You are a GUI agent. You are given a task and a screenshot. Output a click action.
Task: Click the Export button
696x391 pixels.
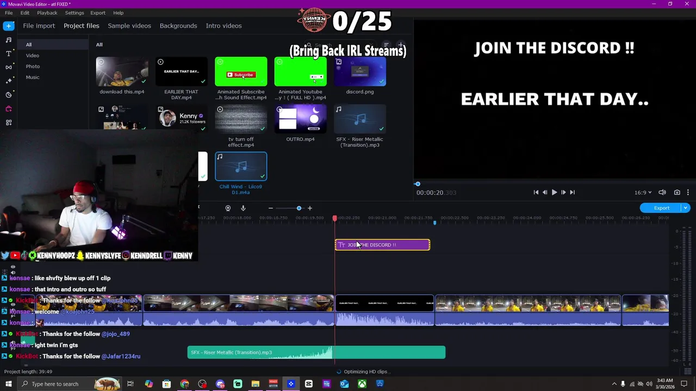[661, 208]
